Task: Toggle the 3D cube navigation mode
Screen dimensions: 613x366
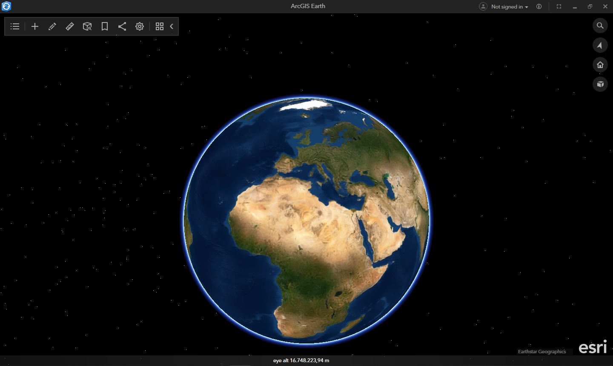Action: [x=600, y=84]
